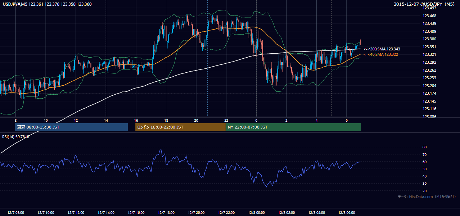Click bottom date label 12/7 16:00
Screen dimensions: 460x216
(136, 212)
